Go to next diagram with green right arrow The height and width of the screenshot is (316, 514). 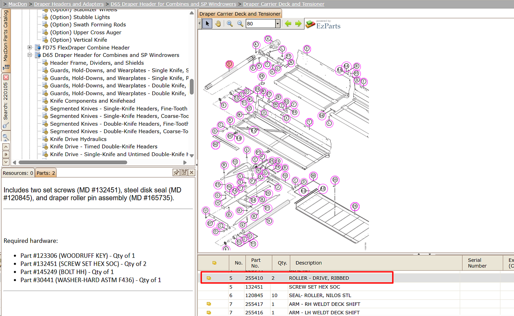click(x=298, y=24)
